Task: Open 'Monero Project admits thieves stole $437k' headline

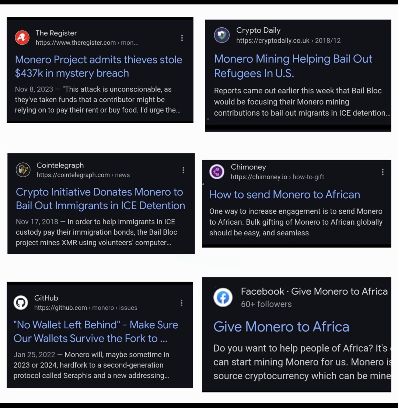Action: (x=98, y=66)
